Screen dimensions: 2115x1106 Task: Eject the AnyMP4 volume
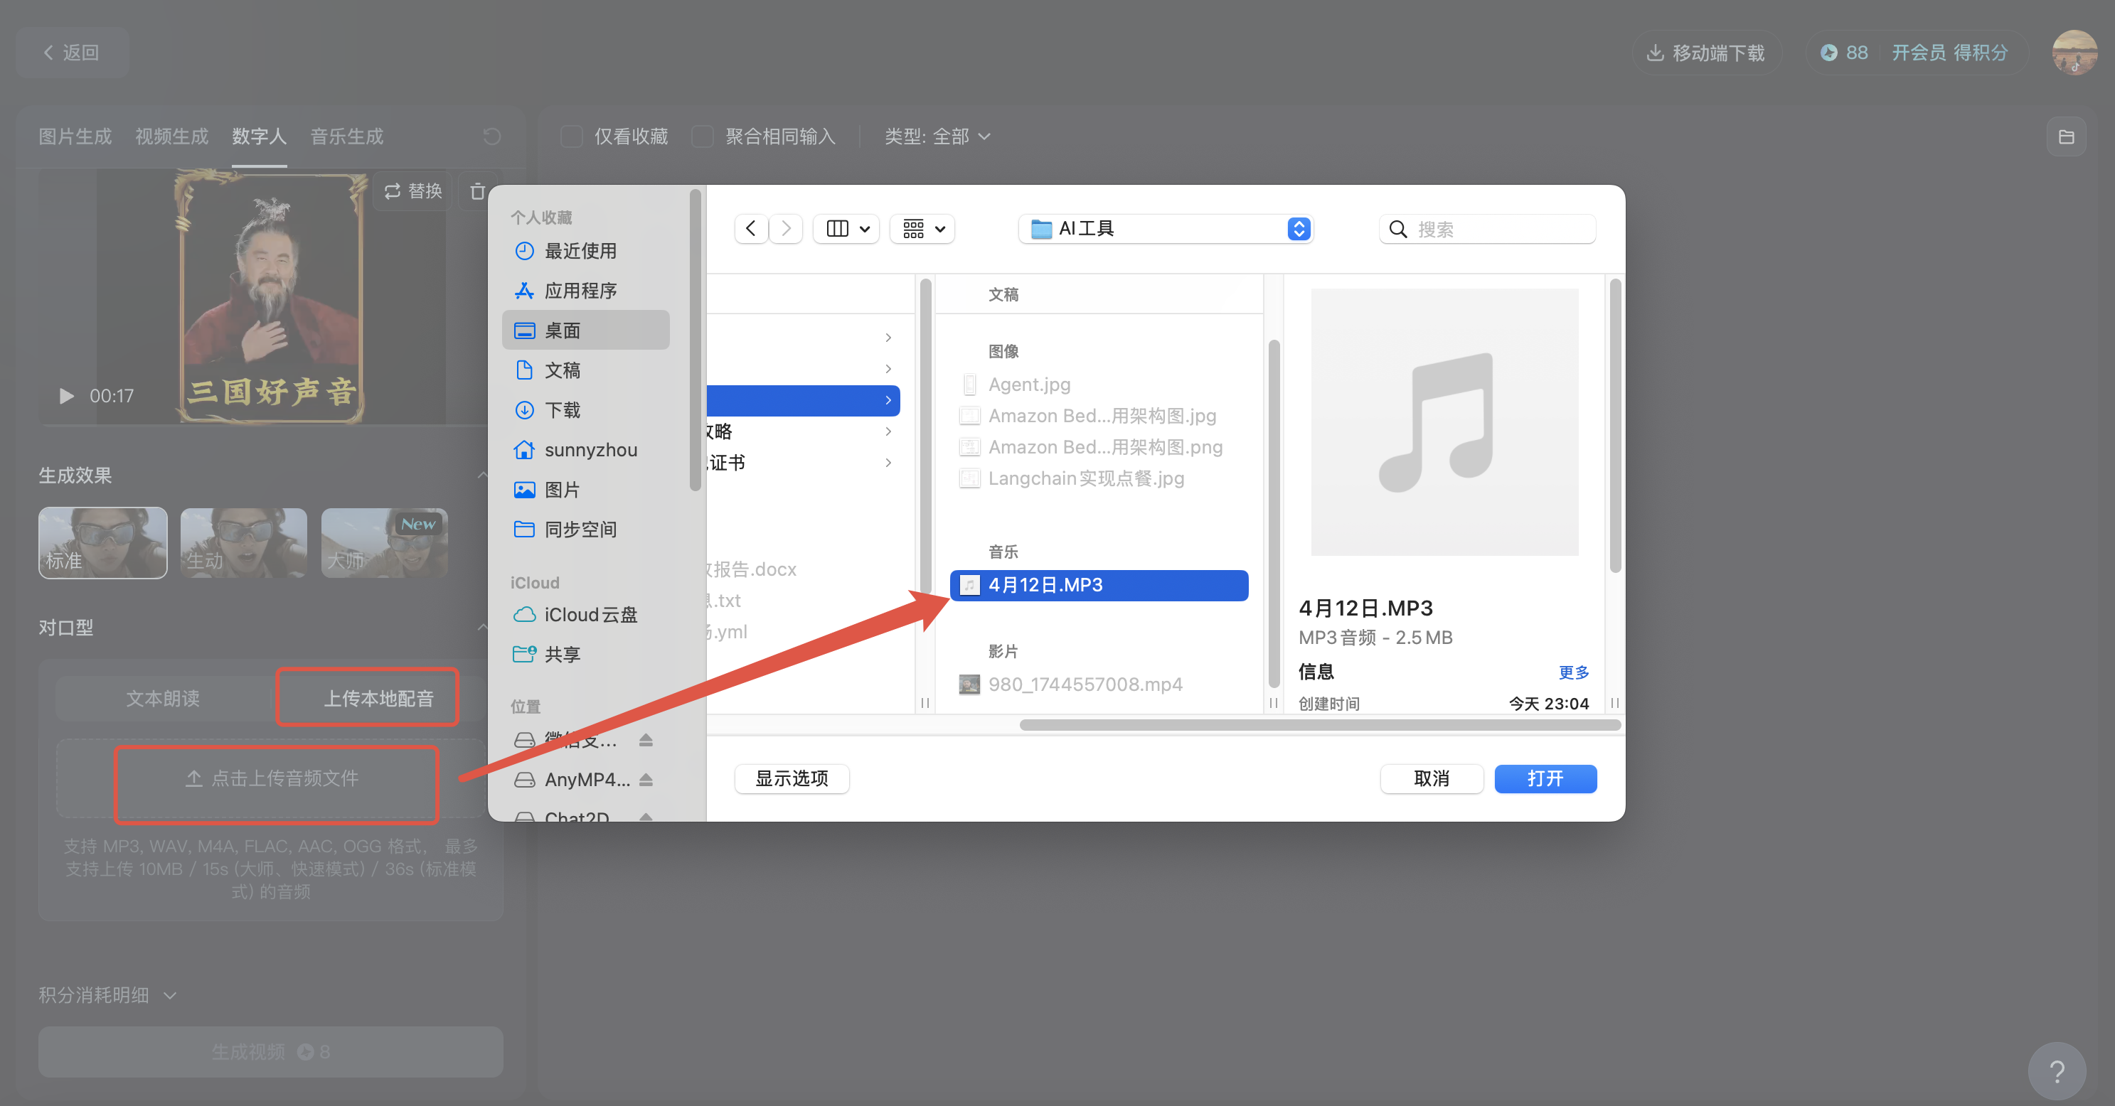646,780
